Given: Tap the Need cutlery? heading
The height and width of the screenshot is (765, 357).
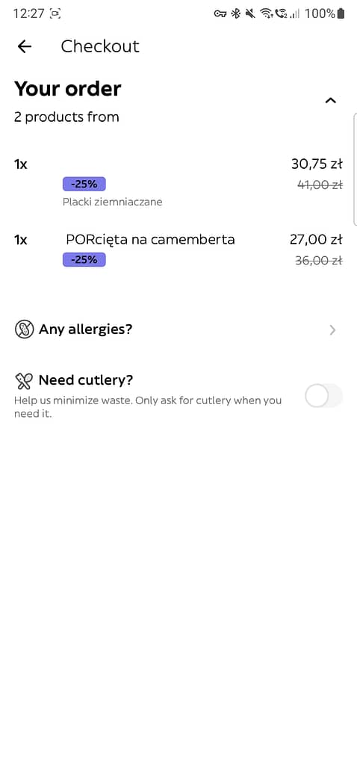Looking at the screenshot, I should pyautogui.click(x=86, y=380).
